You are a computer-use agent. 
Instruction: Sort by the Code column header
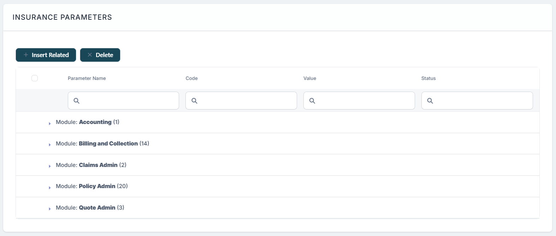pyautogui.click(x=191, y=78)
